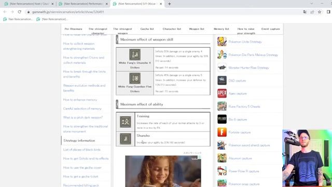Open the Gacha list menu item
This screenshot has width=332, height=187.
point(147,29)
